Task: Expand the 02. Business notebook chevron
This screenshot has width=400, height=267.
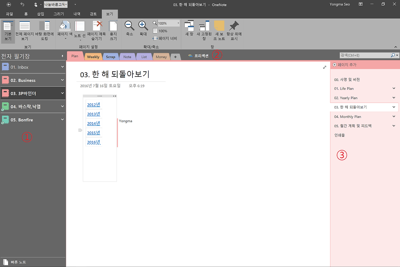Action: [62, 80]
